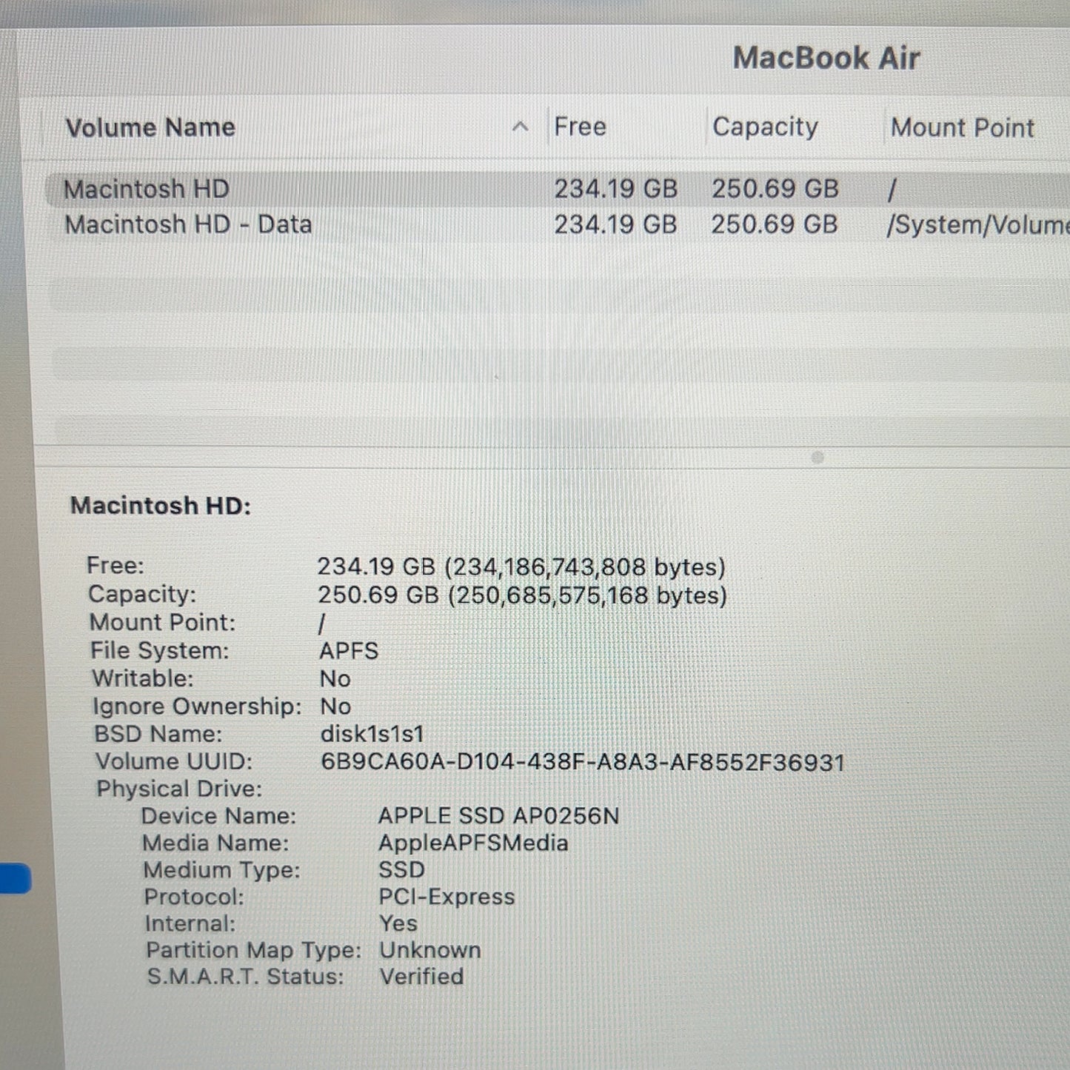Click the "/" value beside Mount Point in details
This screenshot has width=1070, height=1070.
(x=321, y=624)
